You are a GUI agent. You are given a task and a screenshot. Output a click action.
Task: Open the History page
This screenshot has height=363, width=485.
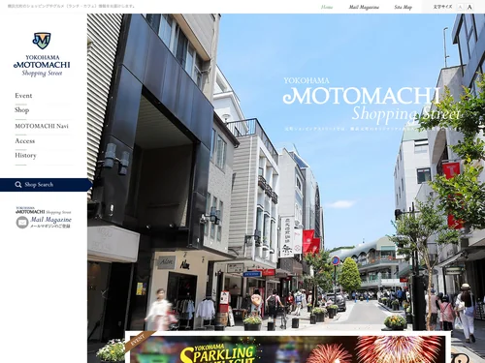[x=25, y=155]
